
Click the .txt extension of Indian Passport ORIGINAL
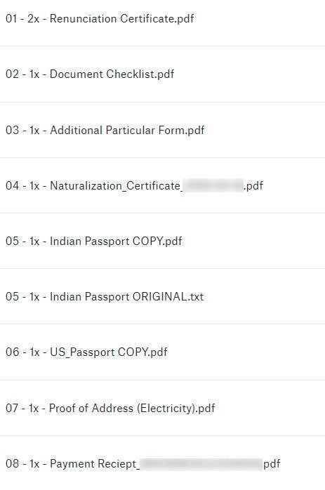click(x=196, y=296)
